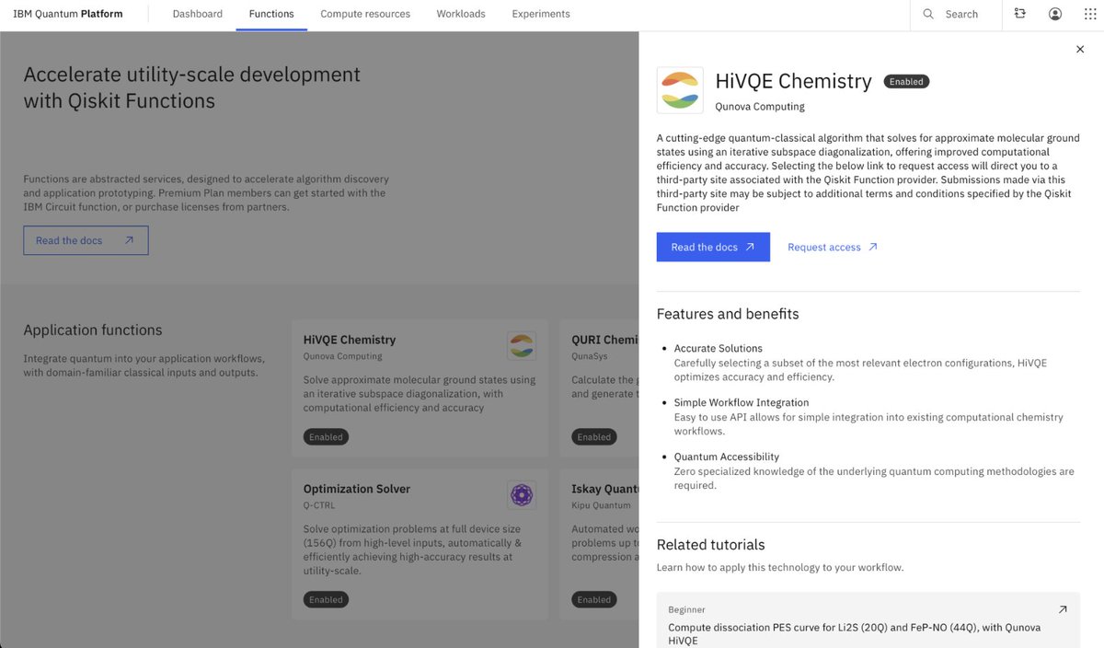Click the Application functions heading
Image resolution: width=1104 pixels, height=648 pixels.
pyautogui.click(x=93, y=330)
